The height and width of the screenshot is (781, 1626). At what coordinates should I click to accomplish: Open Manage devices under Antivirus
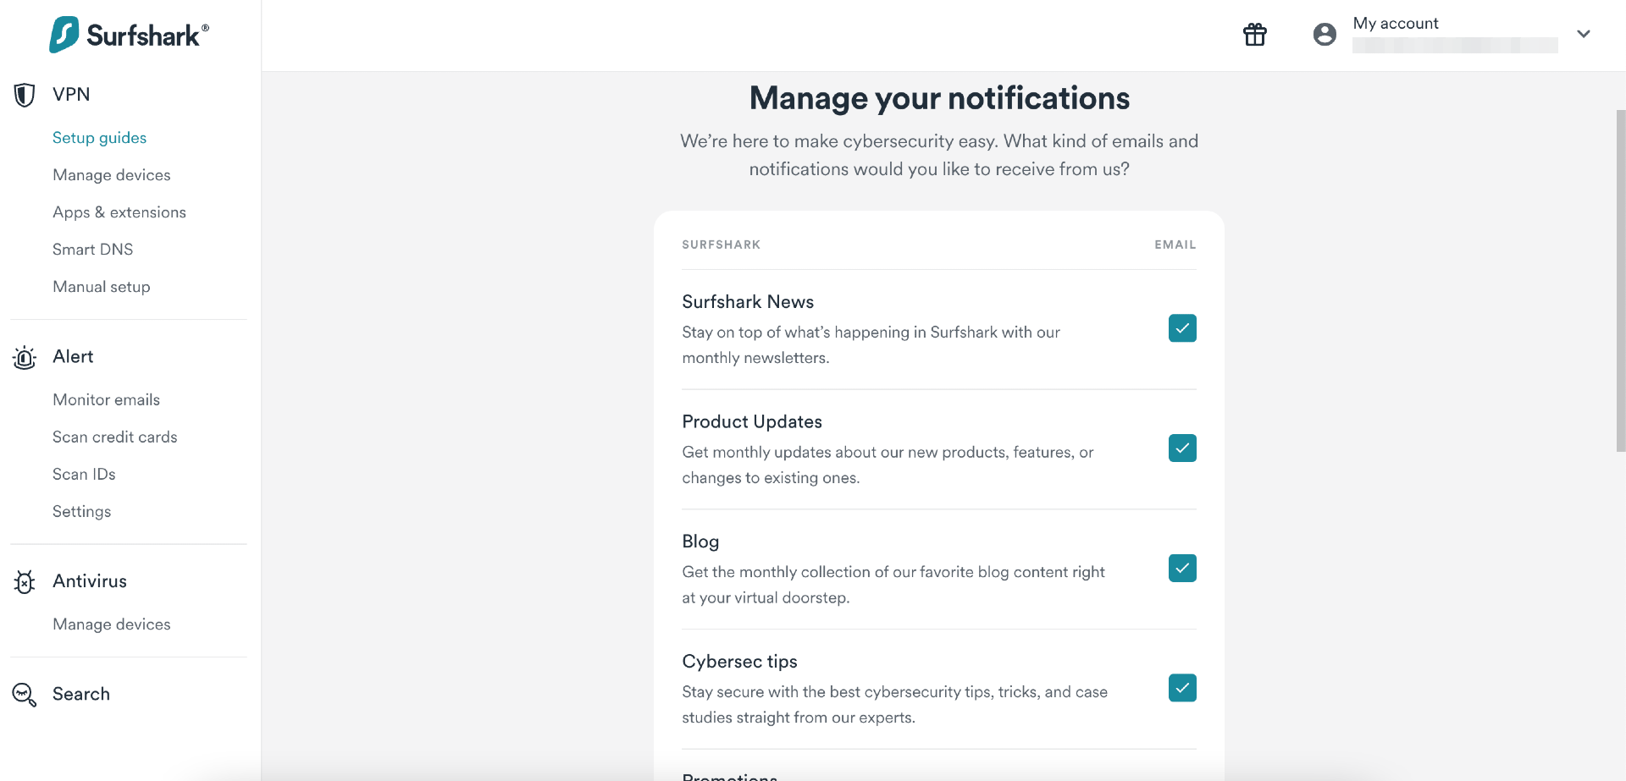click(x=111, y=624)
